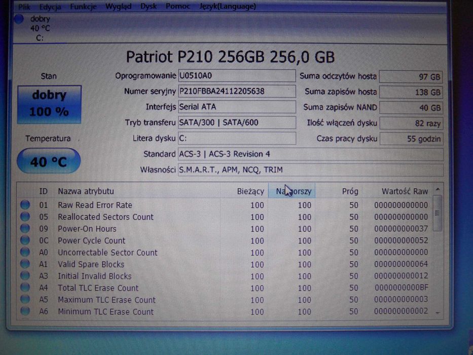Click status icon of Power Cycle Count row
The height and width of the screenshot is (355, 473).
25,240
